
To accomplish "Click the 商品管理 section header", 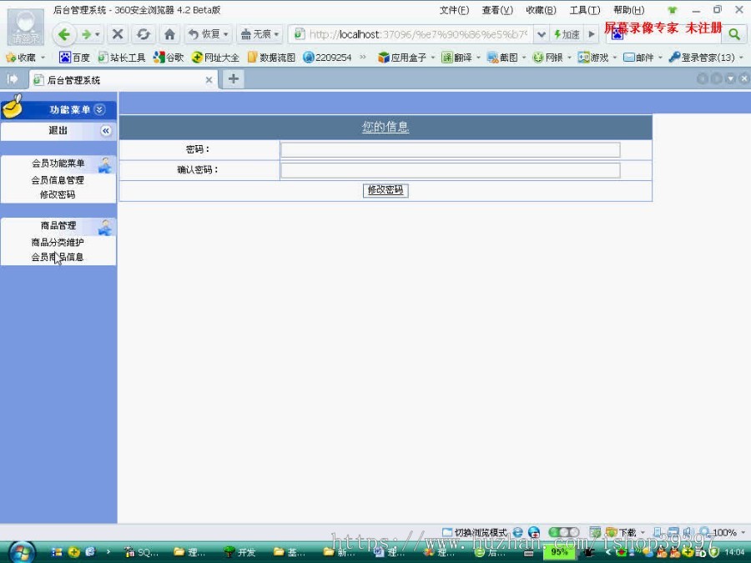I will [58, 225].
